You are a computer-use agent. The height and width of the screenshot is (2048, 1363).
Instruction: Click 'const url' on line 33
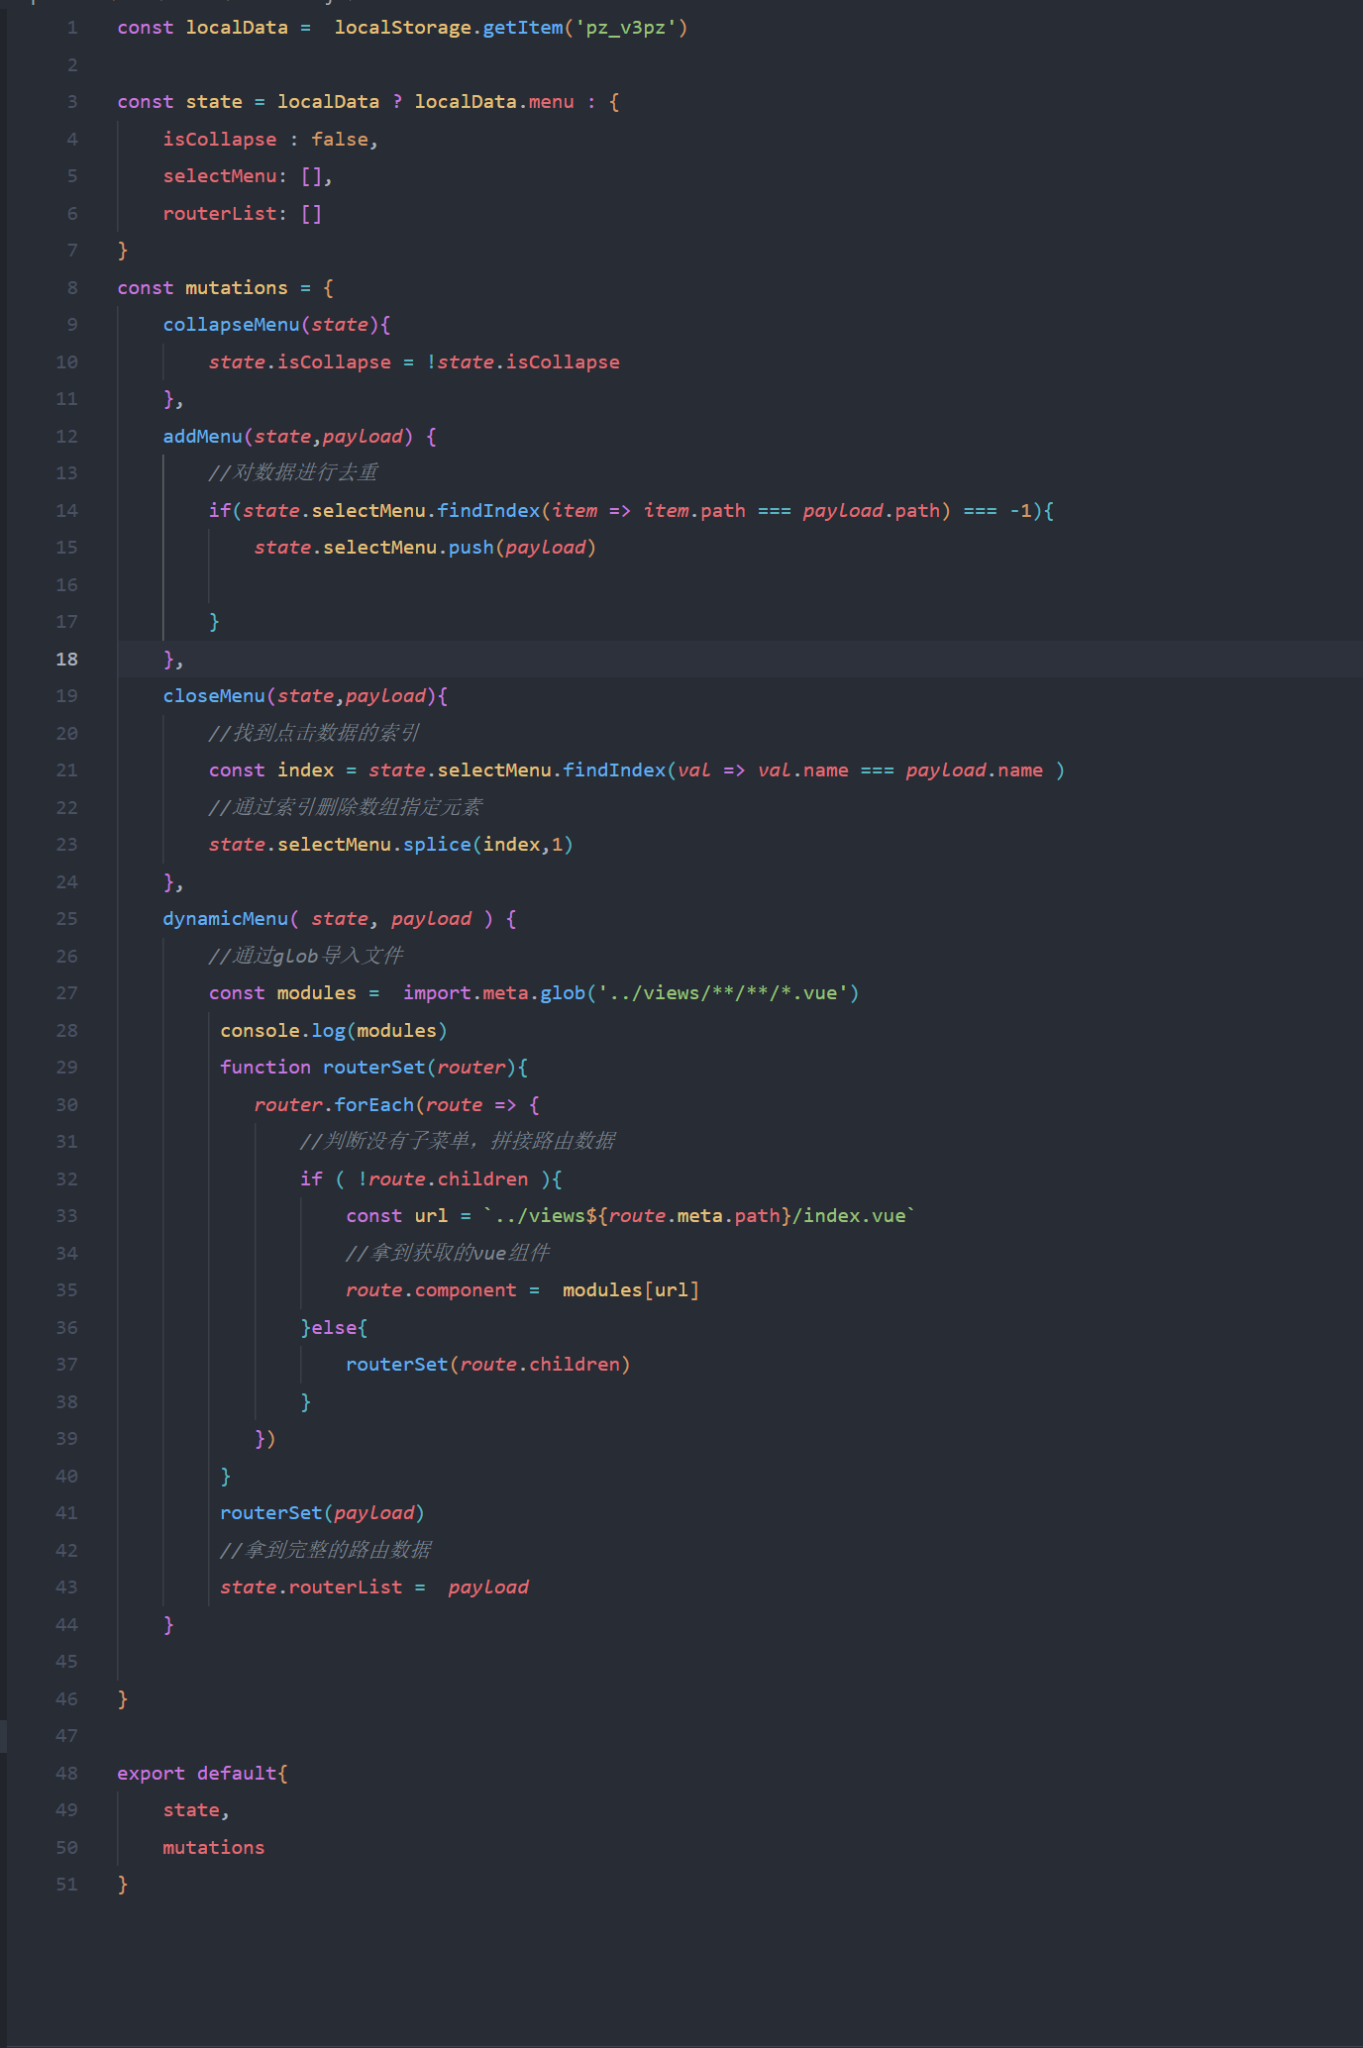coord(396,1216)
